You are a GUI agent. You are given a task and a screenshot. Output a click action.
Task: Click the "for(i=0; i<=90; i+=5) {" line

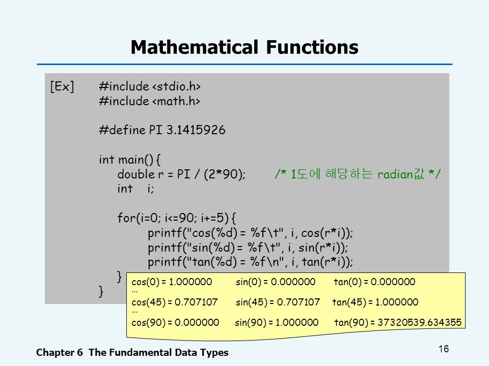coord(177,218)
